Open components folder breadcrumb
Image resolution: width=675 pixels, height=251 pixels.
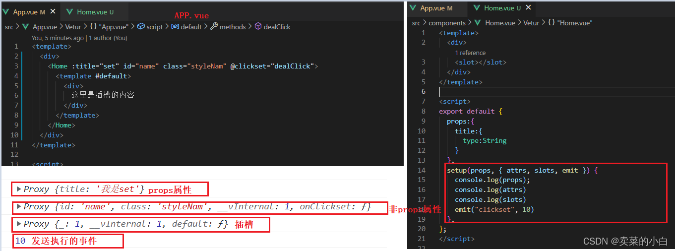point(447,23)
